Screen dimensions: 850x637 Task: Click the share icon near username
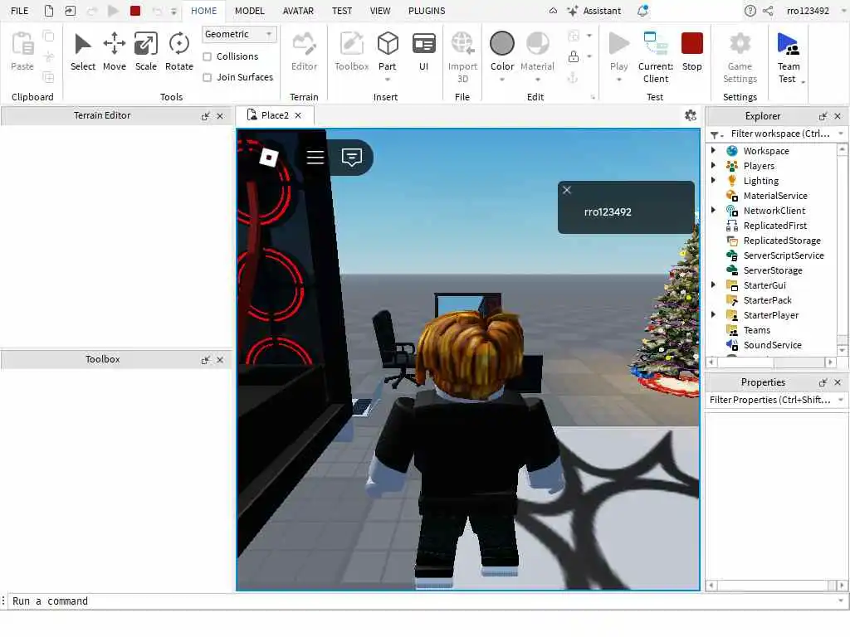768,11
